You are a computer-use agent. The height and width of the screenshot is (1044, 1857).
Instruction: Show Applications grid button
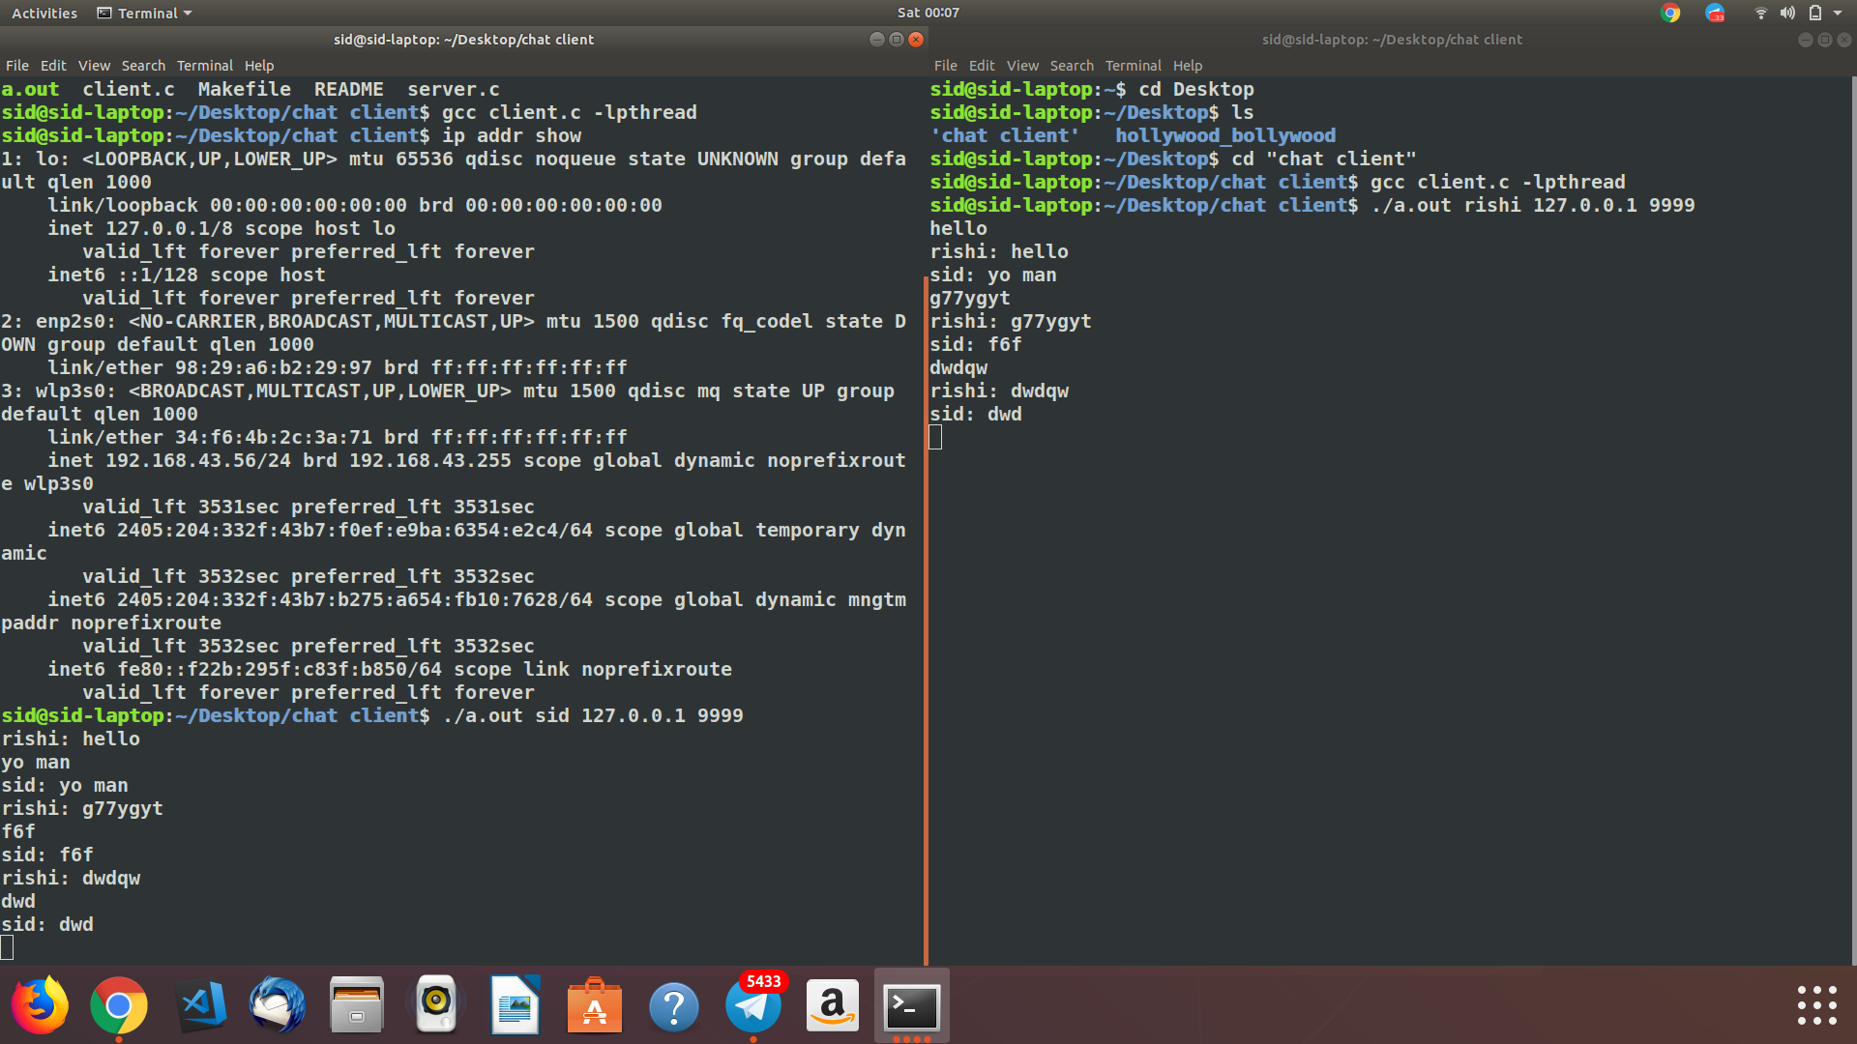tap(1816, 1005)
